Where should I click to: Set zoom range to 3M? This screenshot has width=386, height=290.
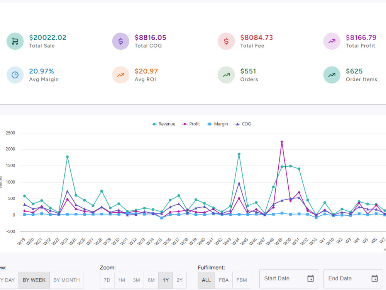coord(136,280)
